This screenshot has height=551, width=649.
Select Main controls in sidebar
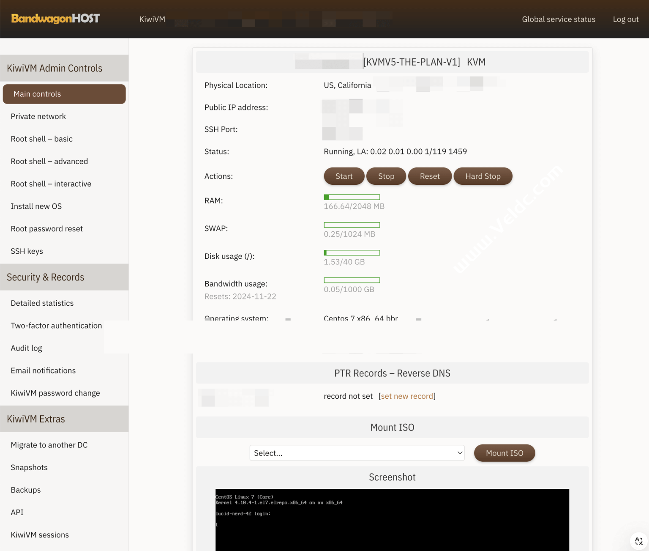click(x=64, y=94)
